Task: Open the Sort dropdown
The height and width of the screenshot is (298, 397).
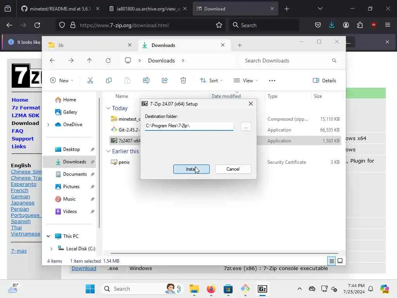Action: [211, 81]
